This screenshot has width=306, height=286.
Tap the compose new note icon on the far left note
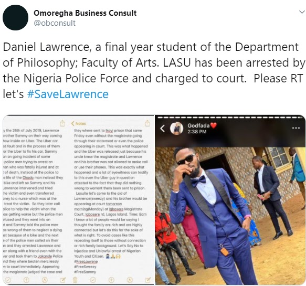(x=62, y=280)
